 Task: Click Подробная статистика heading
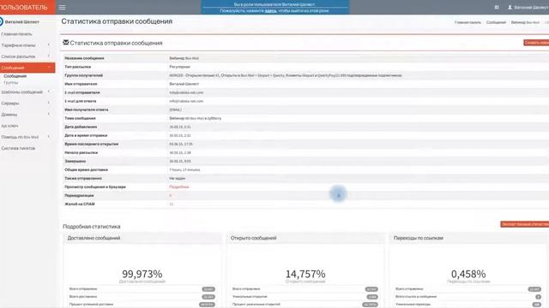tap(92, 227)
